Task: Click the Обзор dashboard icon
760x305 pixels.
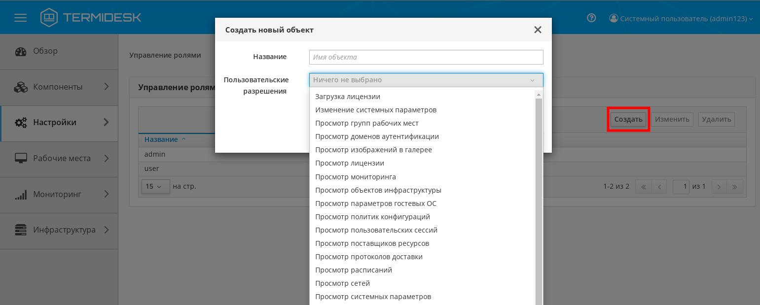Action: (x=21, y=51)
